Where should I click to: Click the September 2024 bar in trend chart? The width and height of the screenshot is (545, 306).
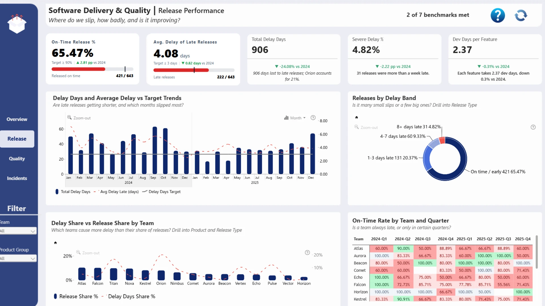[155, 150]
